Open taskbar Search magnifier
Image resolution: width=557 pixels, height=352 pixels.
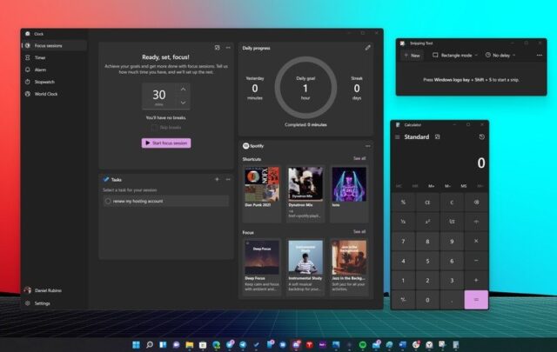pos(150,344)
